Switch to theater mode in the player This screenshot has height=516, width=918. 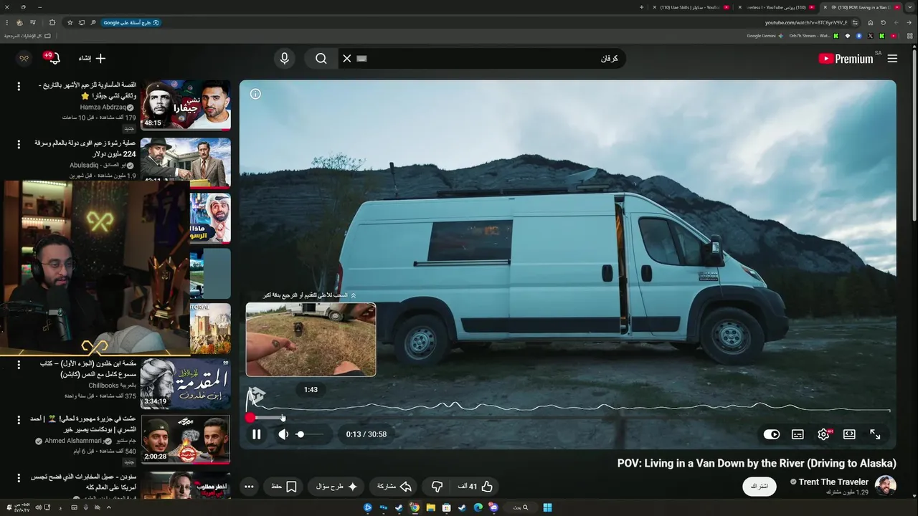pos(849,434)
